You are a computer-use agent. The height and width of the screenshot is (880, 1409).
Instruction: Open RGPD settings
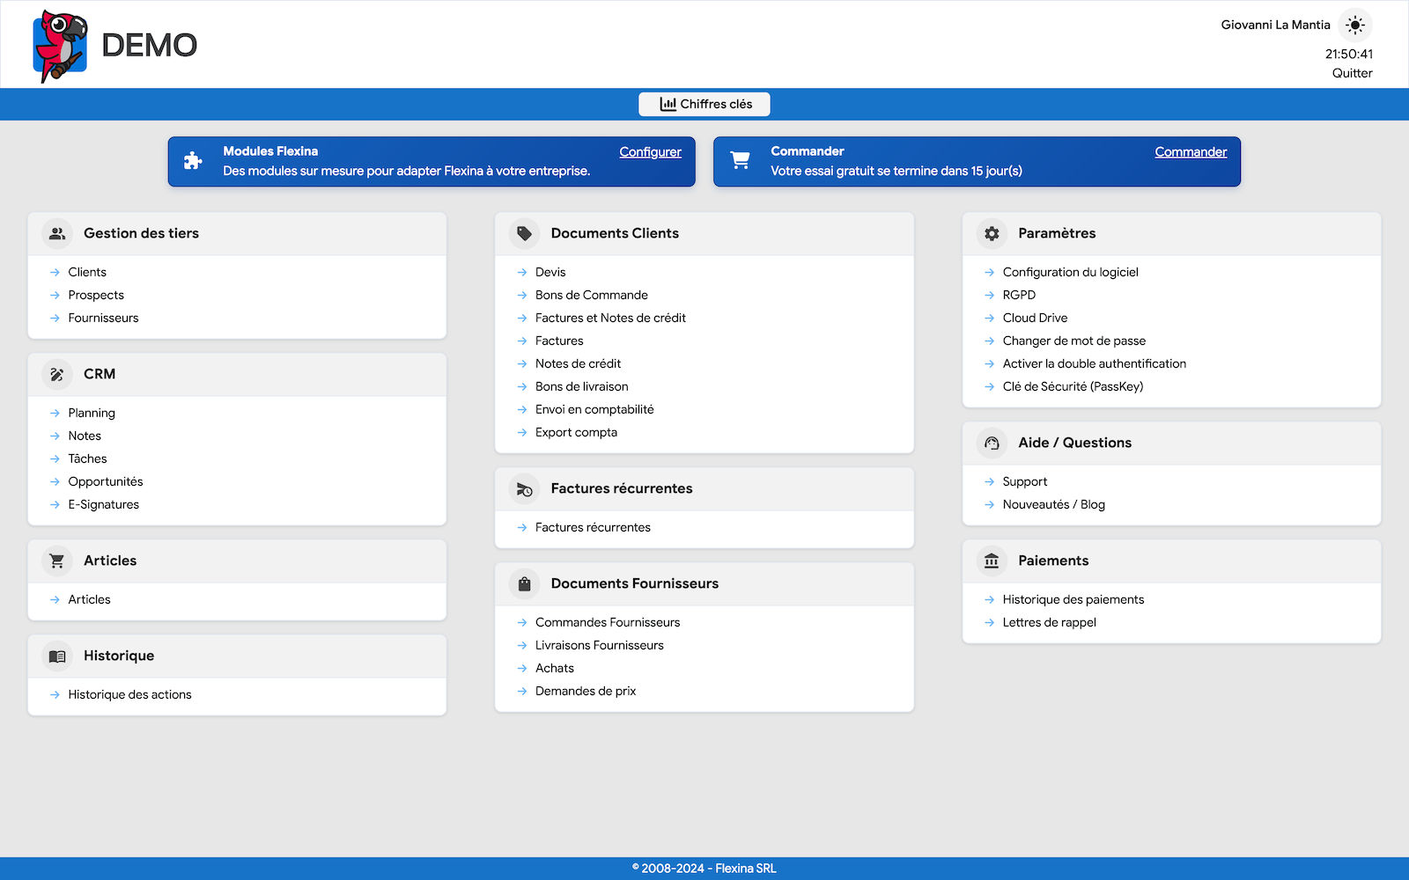1019,295
